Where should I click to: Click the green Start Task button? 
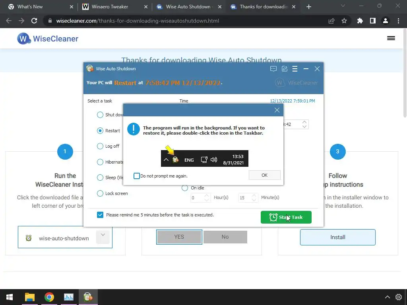pos(286,217)
